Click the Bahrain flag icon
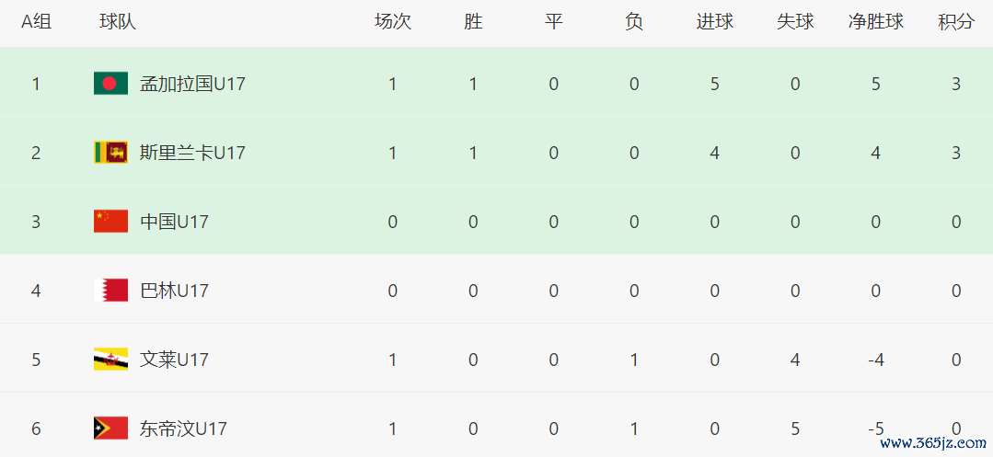Image resolution: width=993 pixels, height=457 pixels. click(110, 291)
